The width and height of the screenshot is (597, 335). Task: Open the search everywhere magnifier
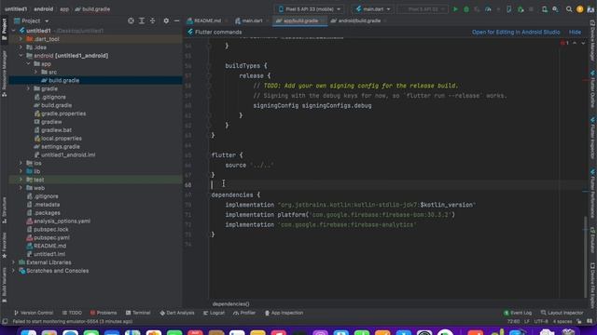[x=569, y=9]
